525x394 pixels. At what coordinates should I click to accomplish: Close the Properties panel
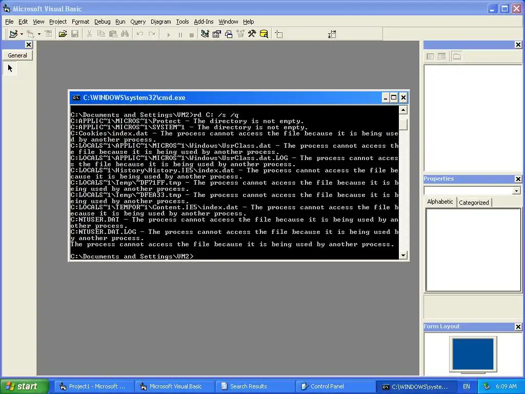pyautogui.click(x=518, y=179)
